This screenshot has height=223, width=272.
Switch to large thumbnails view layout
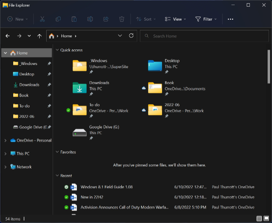coord(266,219)
